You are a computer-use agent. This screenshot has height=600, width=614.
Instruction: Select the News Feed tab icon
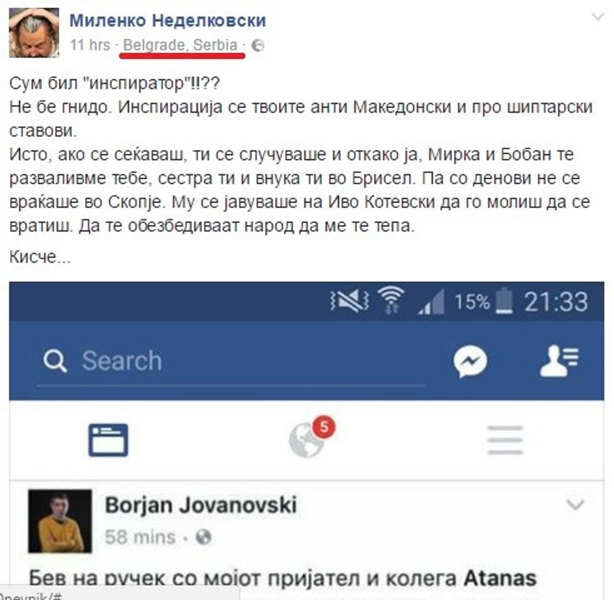(x=108, y=440)
